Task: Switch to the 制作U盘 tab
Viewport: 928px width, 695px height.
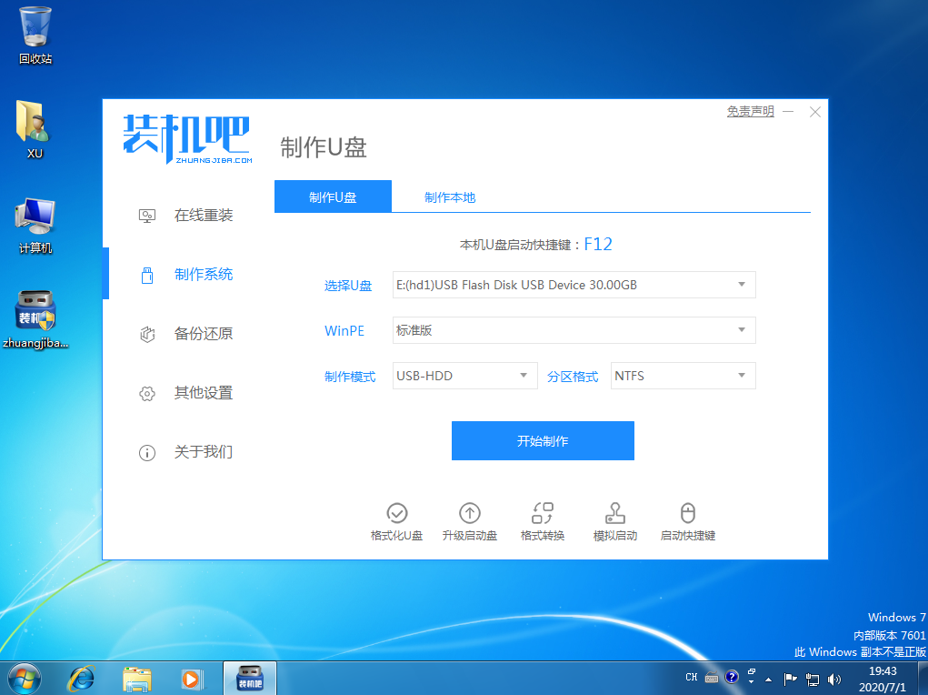Action: point(333,197)
